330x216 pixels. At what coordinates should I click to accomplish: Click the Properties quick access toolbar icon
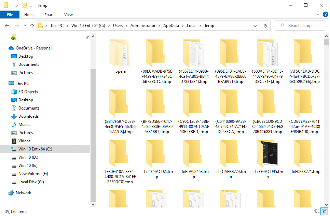pos(17,5)
